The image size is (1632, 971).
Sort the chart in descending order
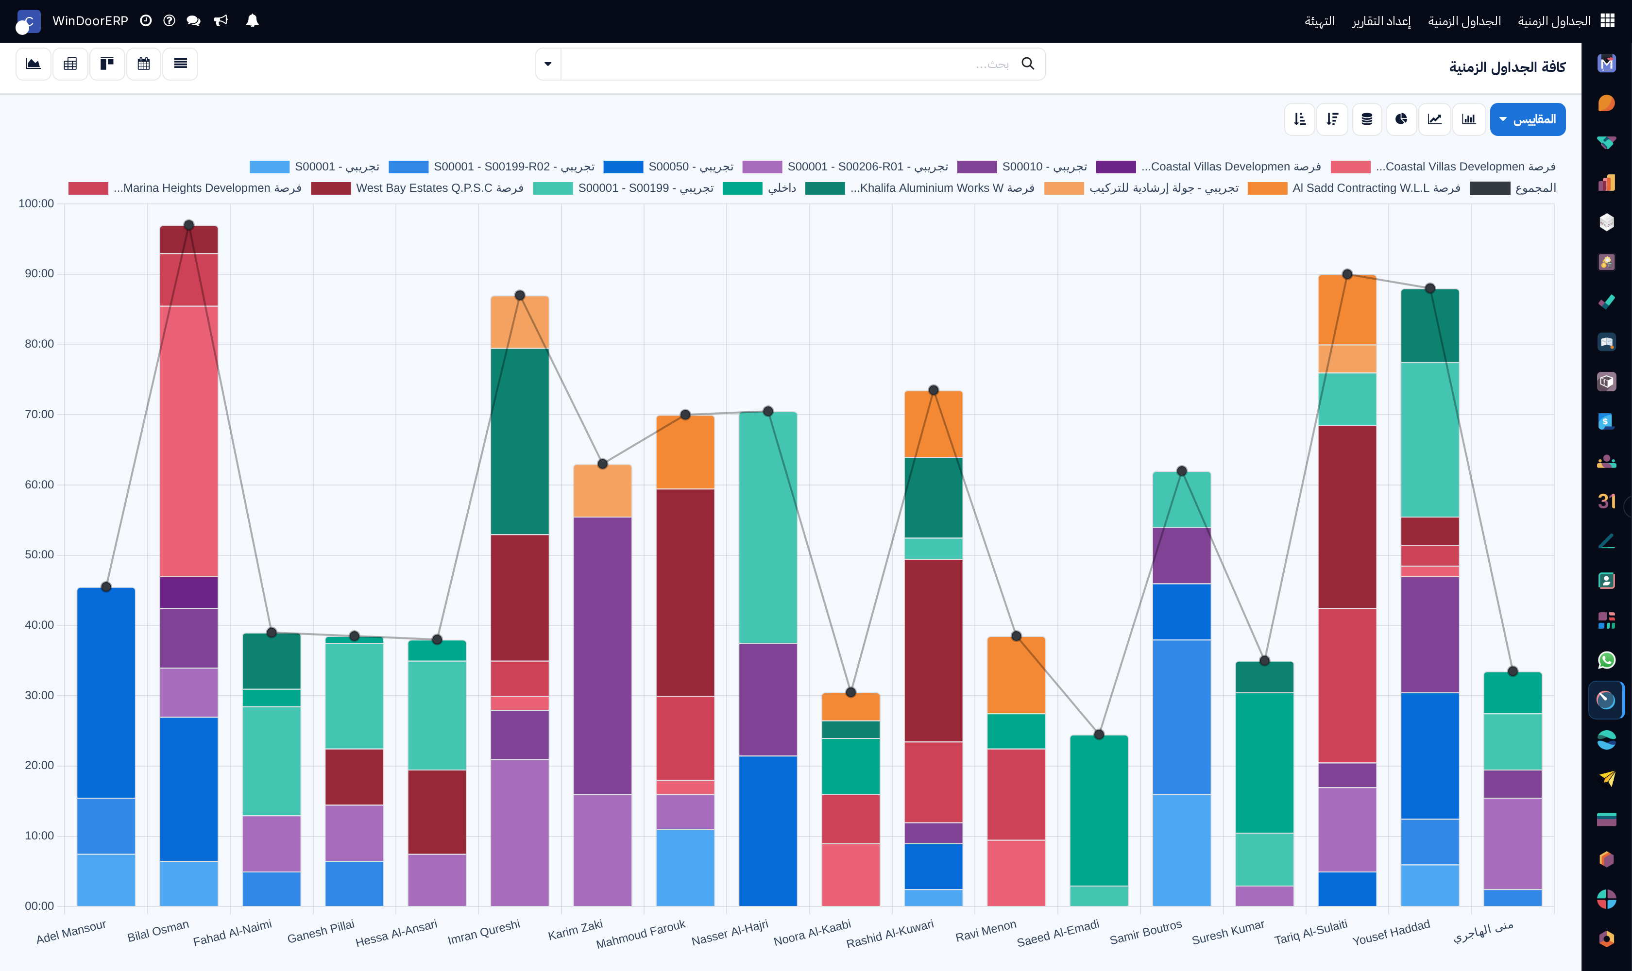(1332, 119)
